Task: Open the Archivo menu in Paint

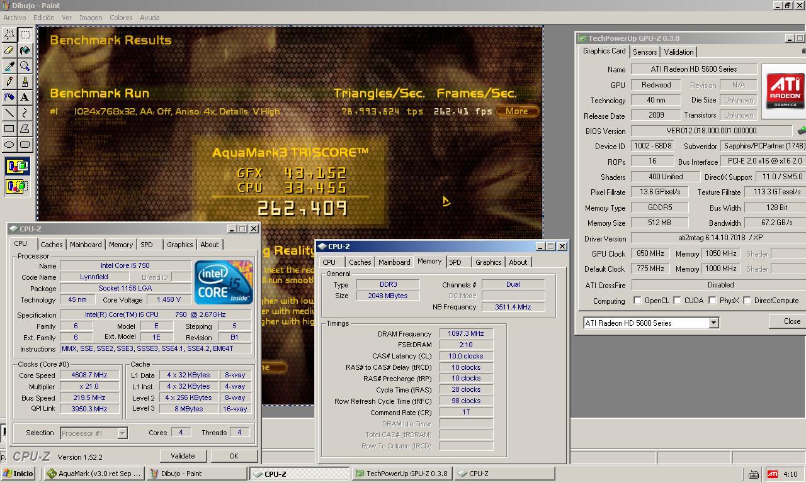Action: click(14, 18)
